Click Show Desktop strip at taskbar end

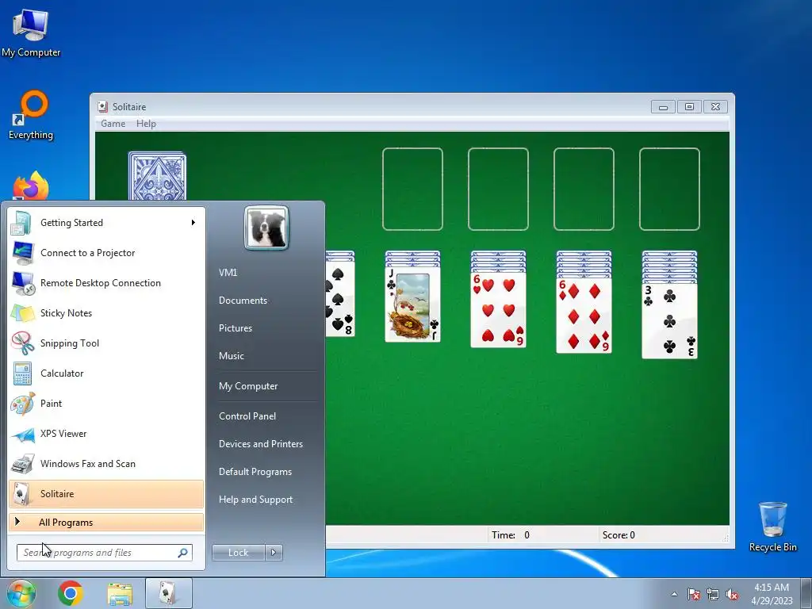click(806, 593)
